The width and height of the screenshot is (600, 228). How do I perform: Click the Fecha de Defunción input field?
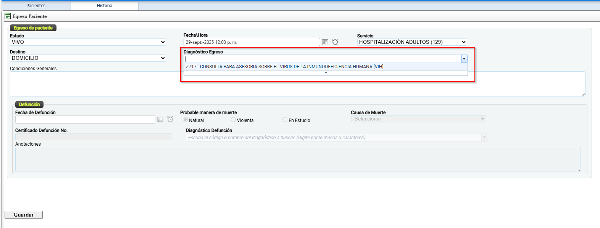85,120
